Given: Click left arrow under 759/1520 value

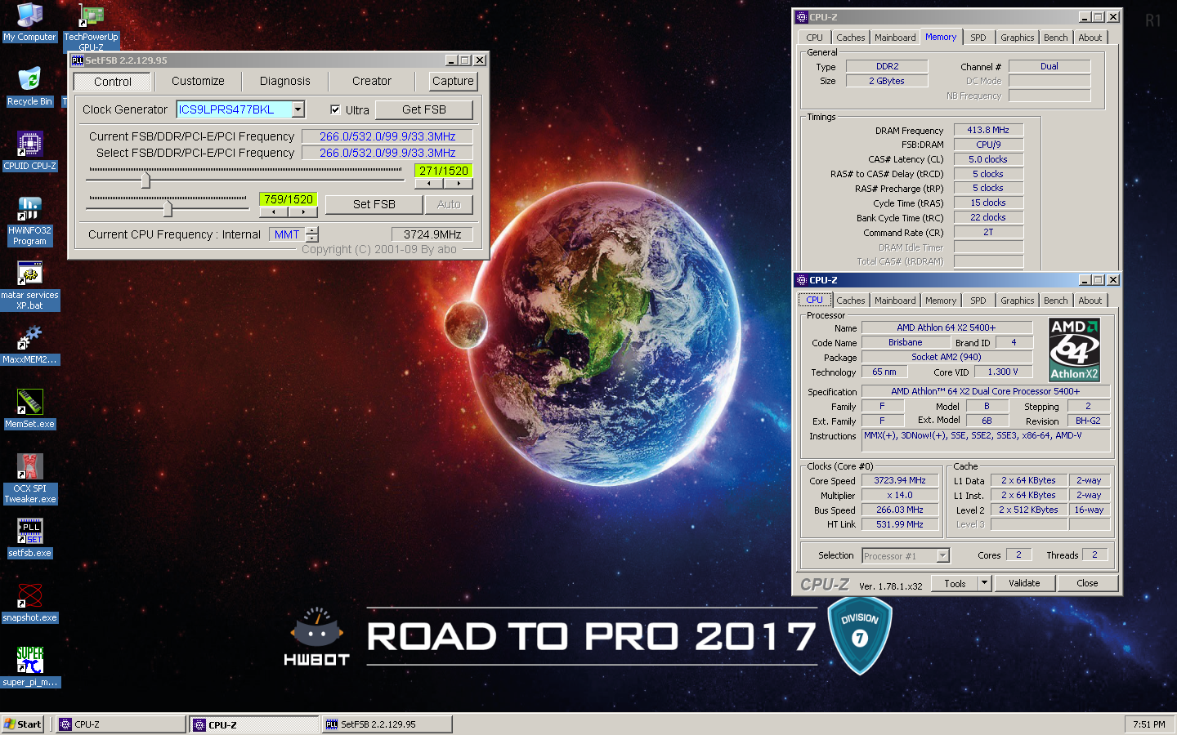Looking at the screenshot, I should pos(273,212).
